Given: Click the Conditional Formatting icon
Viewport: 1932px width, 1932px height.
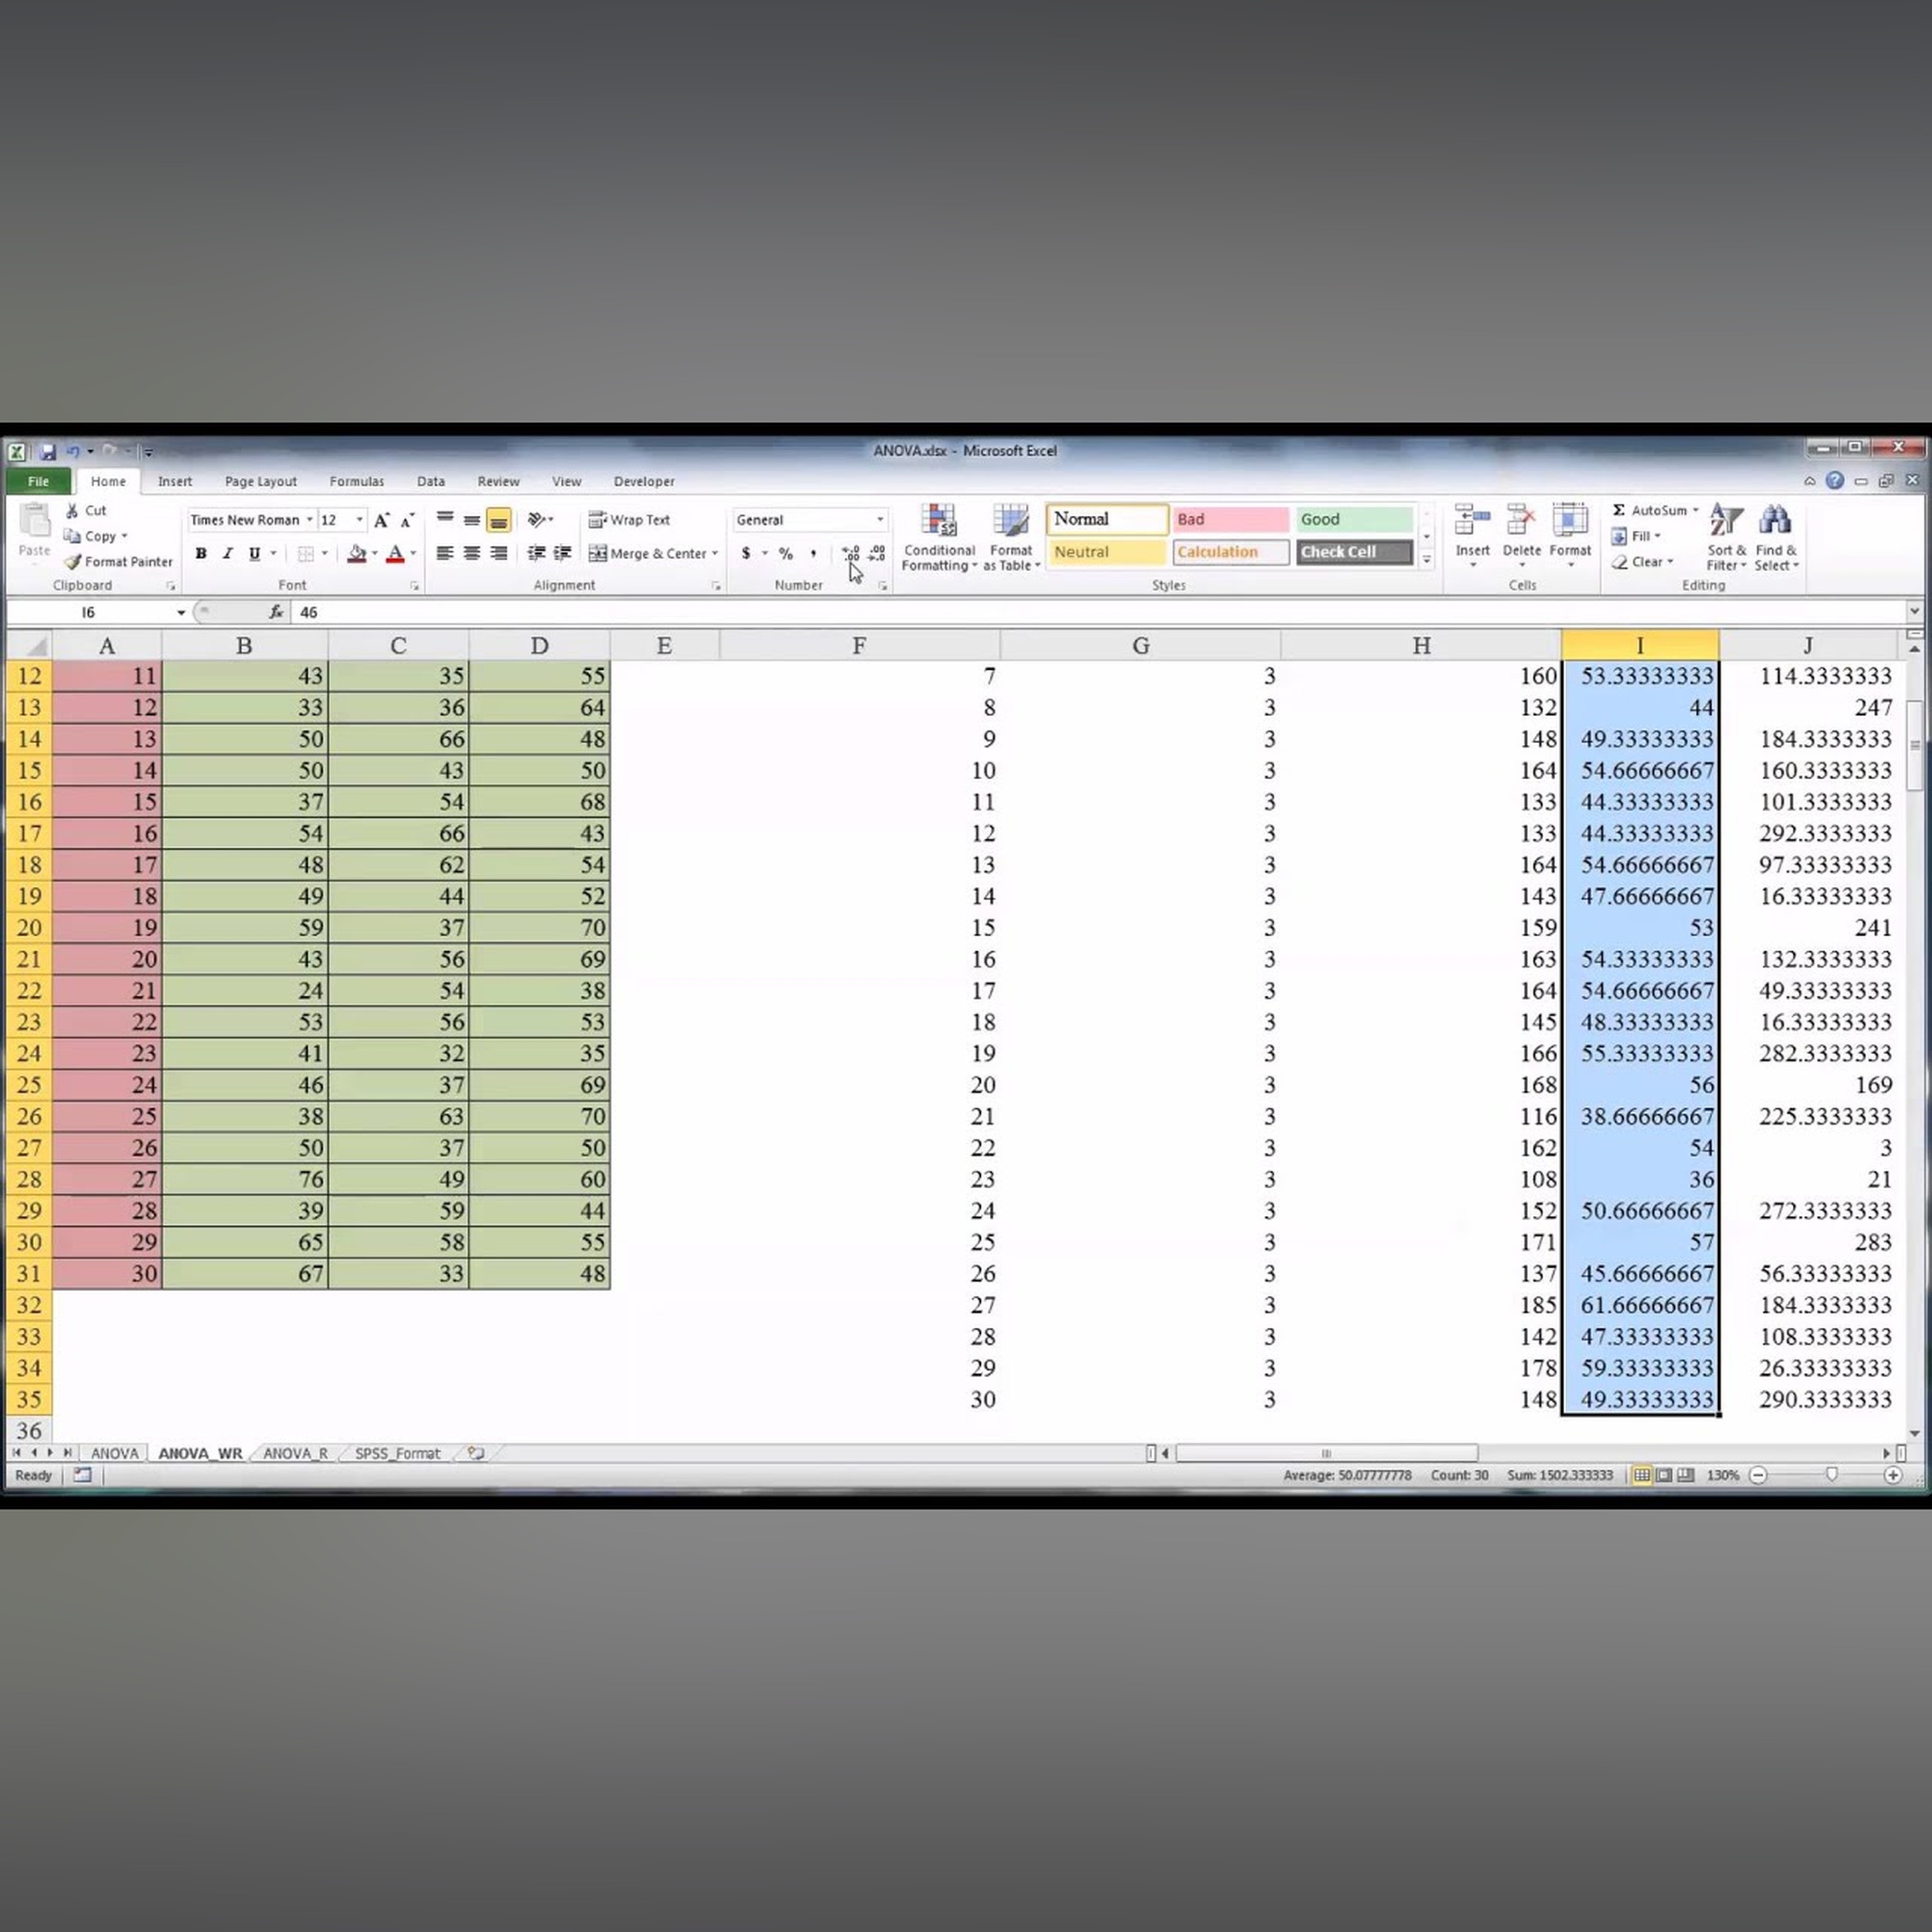Looking at the screenshot, I should click(939, 521).
